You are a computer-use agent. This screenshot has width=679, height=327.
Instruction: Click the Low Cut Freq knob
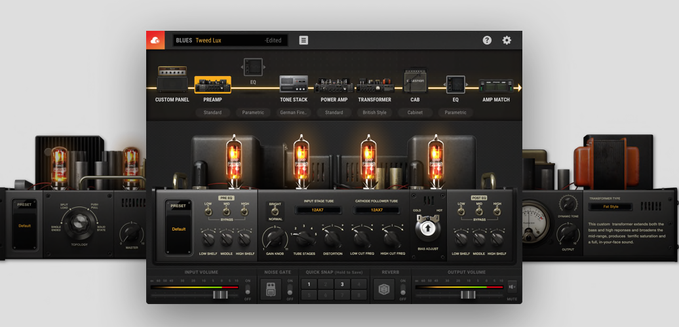[362, 239]
